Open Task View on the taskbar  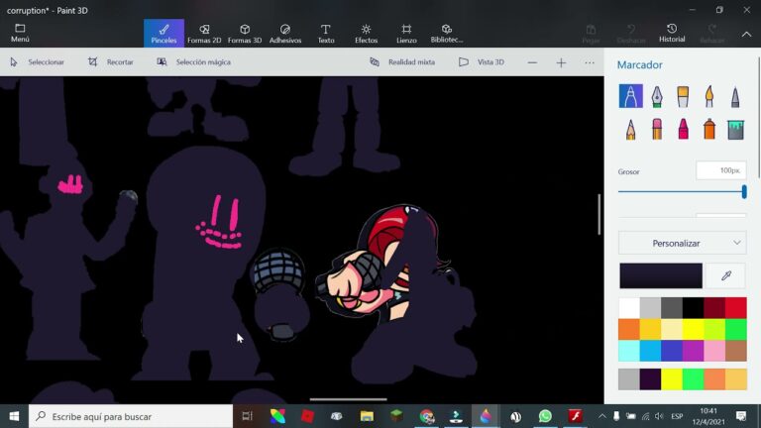click(x=248, y=416)
